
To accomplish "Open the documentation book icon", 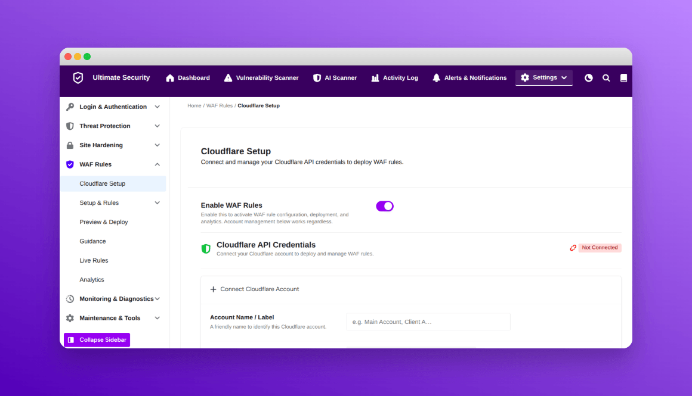I will 623,78.
